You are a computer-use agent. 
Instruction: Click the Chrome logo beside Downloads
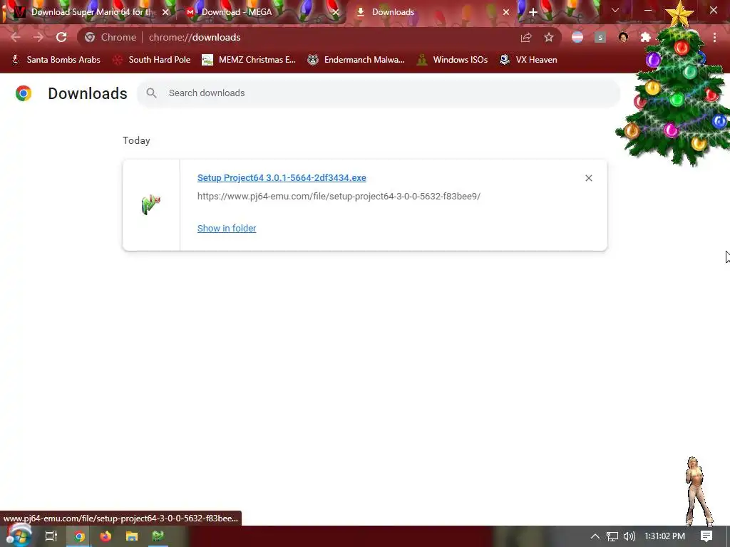pyautogui.click(x=24, y=93)
